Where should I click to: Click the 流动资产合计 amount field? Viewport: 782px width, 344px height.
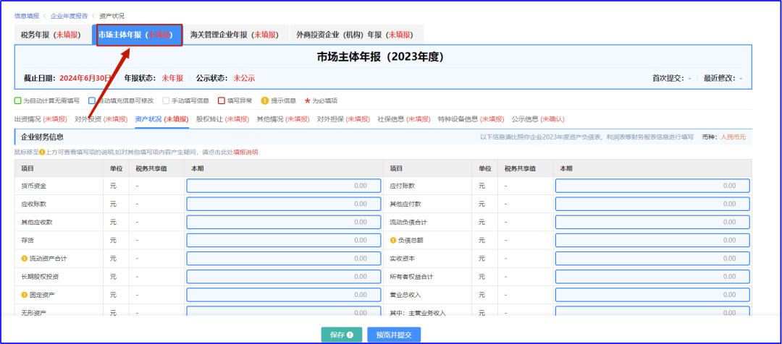coord(284,259)
